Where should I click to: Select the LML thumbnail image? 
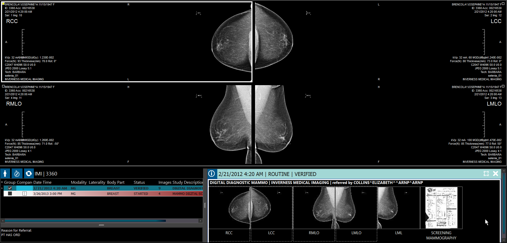point(399,208)
